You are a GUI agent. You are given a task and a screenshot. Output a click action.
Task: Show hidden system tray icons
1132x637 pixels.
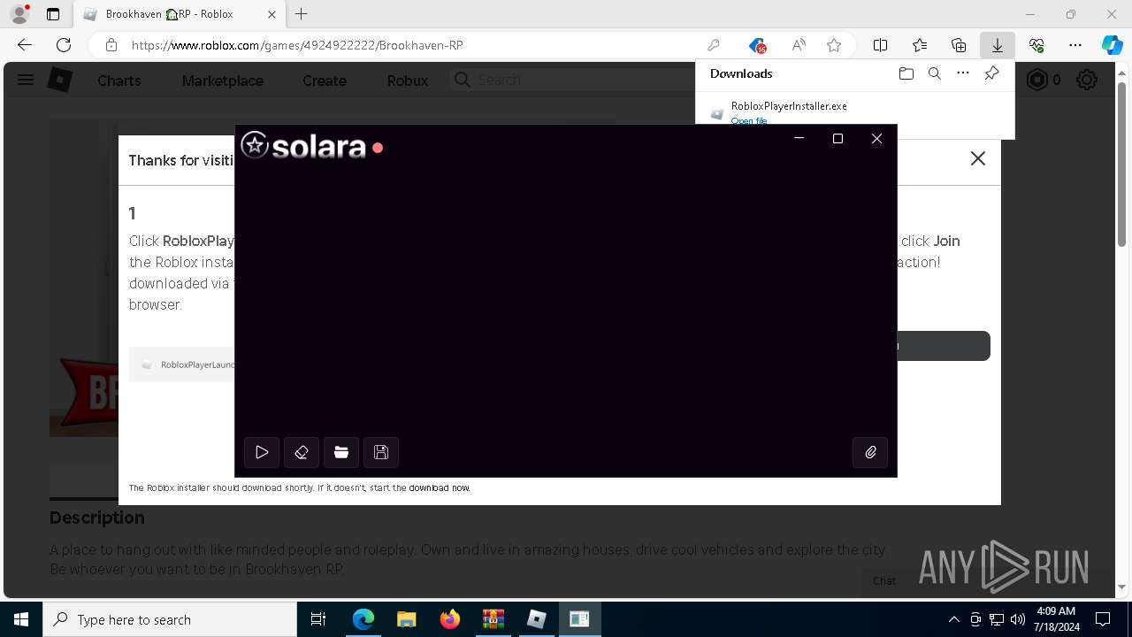[x=953, y=619]
